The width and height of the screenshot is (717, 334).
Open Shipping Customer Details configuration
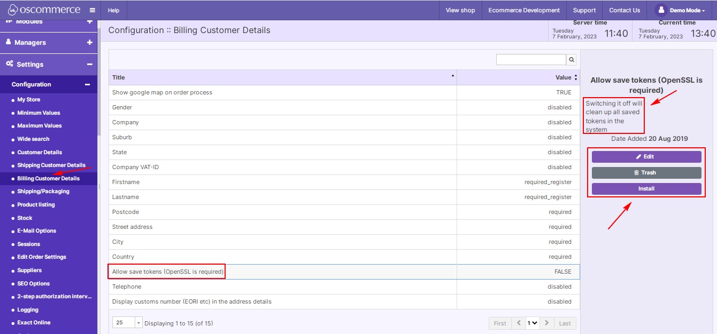51,165
